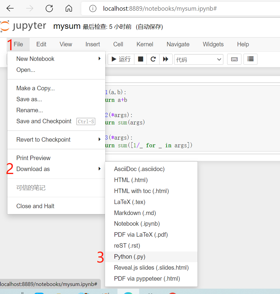Download as reST (.rst)
280x294 pixels.
[151, 246]
